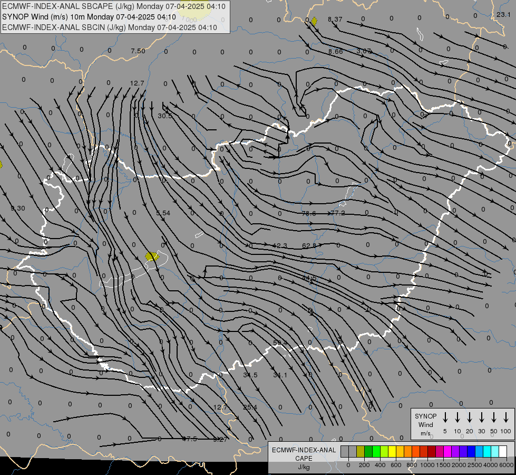The image size is (516, 475).
Task: Click the 6000 tick label on CAPE scale
Action: tap(507, 465)
